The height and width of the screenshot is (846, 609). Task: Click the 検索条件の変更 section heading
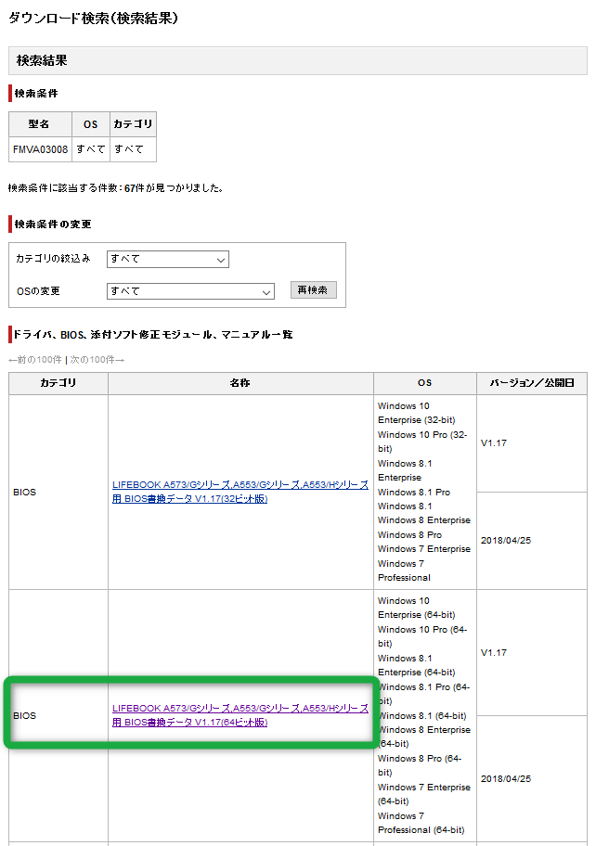coord(53,224)
